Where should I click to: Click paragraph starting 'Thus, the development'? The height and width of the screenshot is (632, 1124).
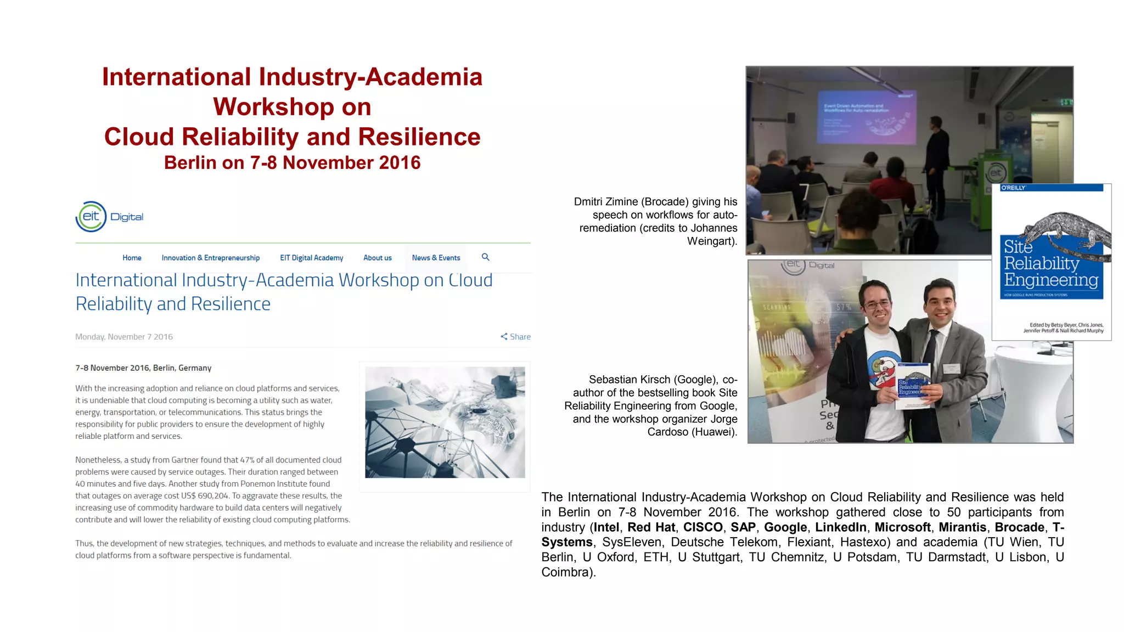pos(294,549)
